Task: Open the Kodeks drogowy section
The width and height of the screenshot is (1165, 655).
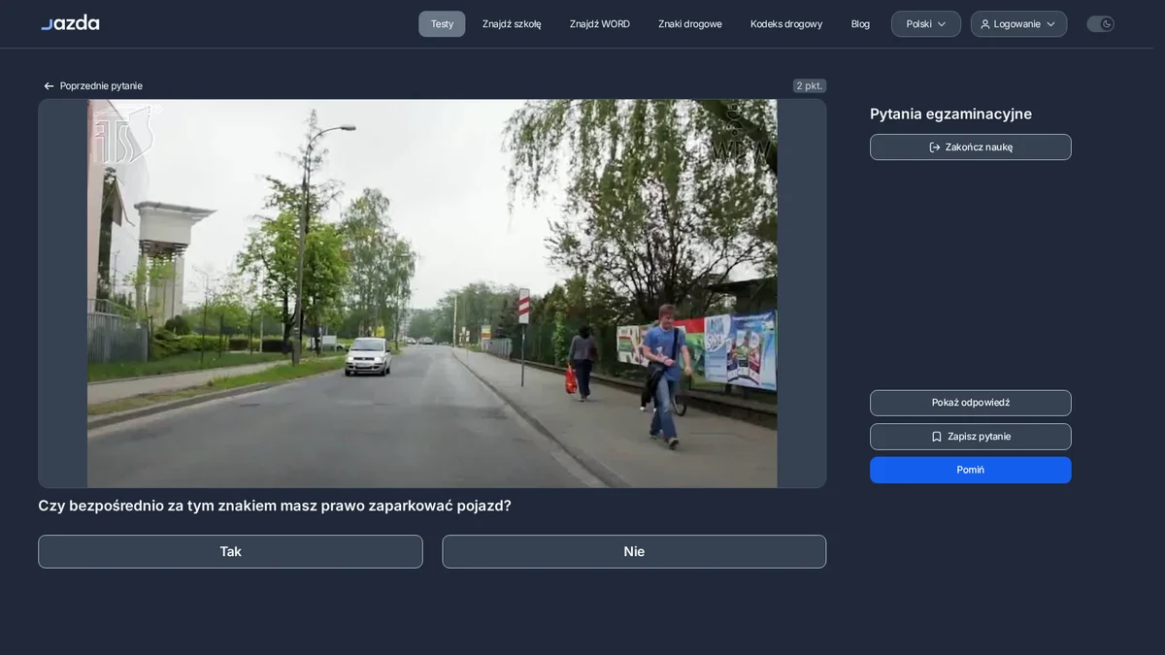Action: pos(786,24)
